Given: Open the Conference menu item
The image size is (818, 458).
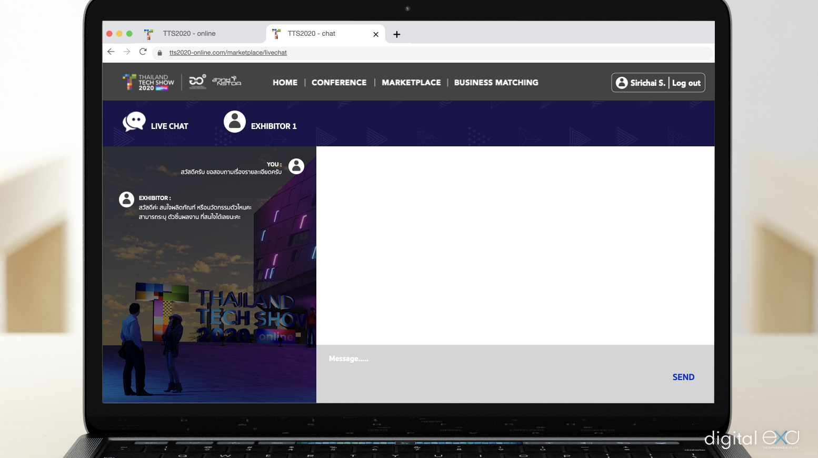Looking at the screenshot, I should pos(339,83).
